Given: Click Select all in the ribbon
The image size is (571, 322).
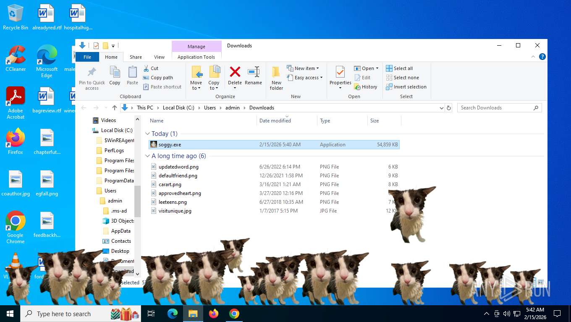Looking at the screenshot, I should [x=400, y=68].
